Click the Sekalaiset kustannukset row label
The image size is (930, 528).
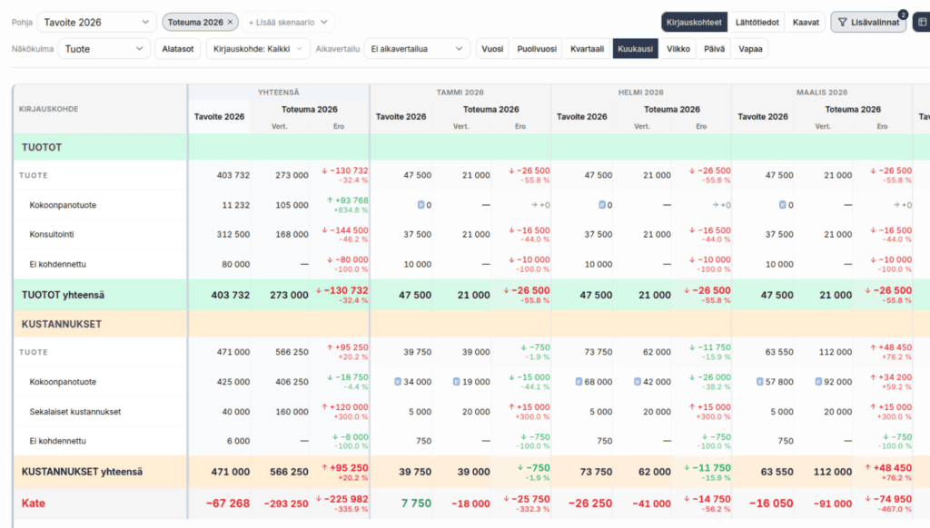pyautogui.click(x=75, y=411)
